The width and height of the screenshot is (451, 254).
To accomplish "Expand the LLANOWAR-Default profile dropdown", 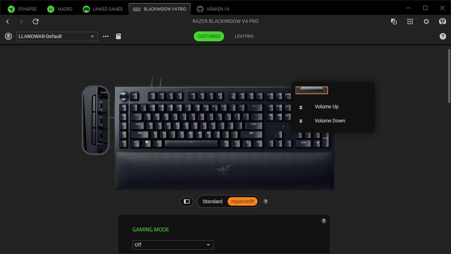I will point(57,36).
